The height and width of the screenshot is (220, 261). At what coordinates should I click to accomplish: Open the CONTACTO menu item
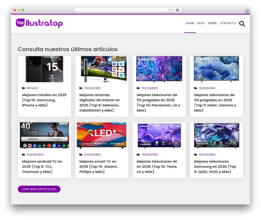[228, 23]
